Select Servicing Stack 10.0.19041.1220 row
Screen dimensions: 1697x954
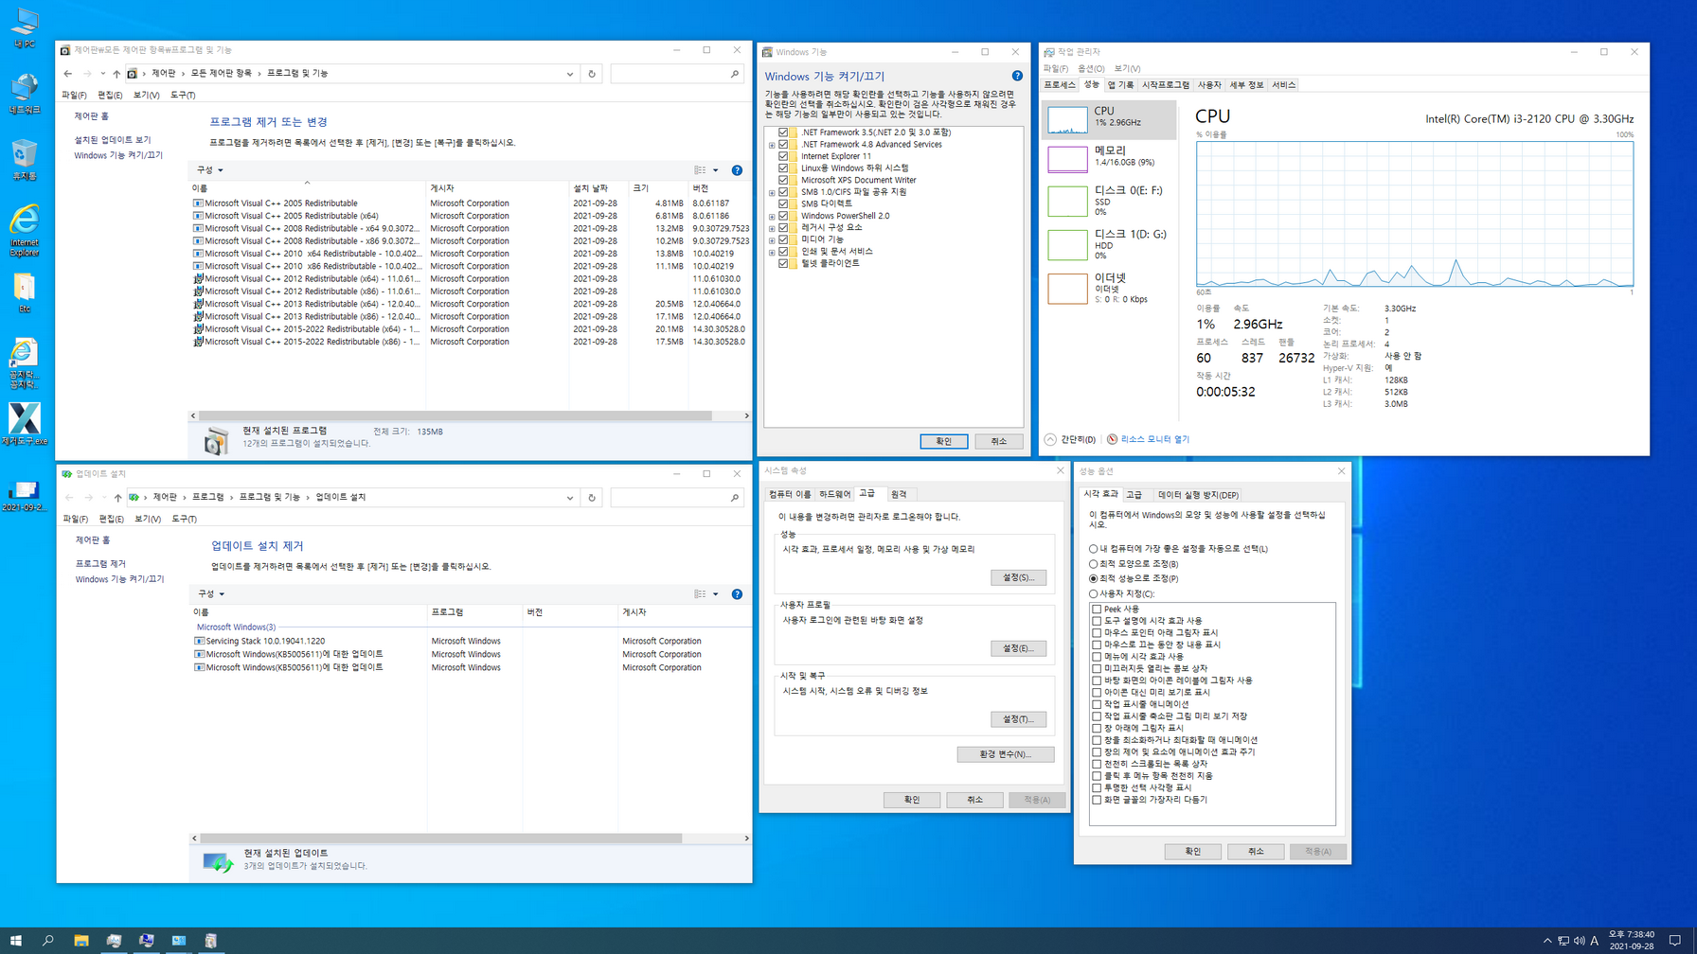click(471, 642)
